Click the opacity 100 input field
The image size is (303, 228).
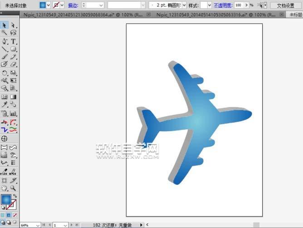[x=239, y=5]
